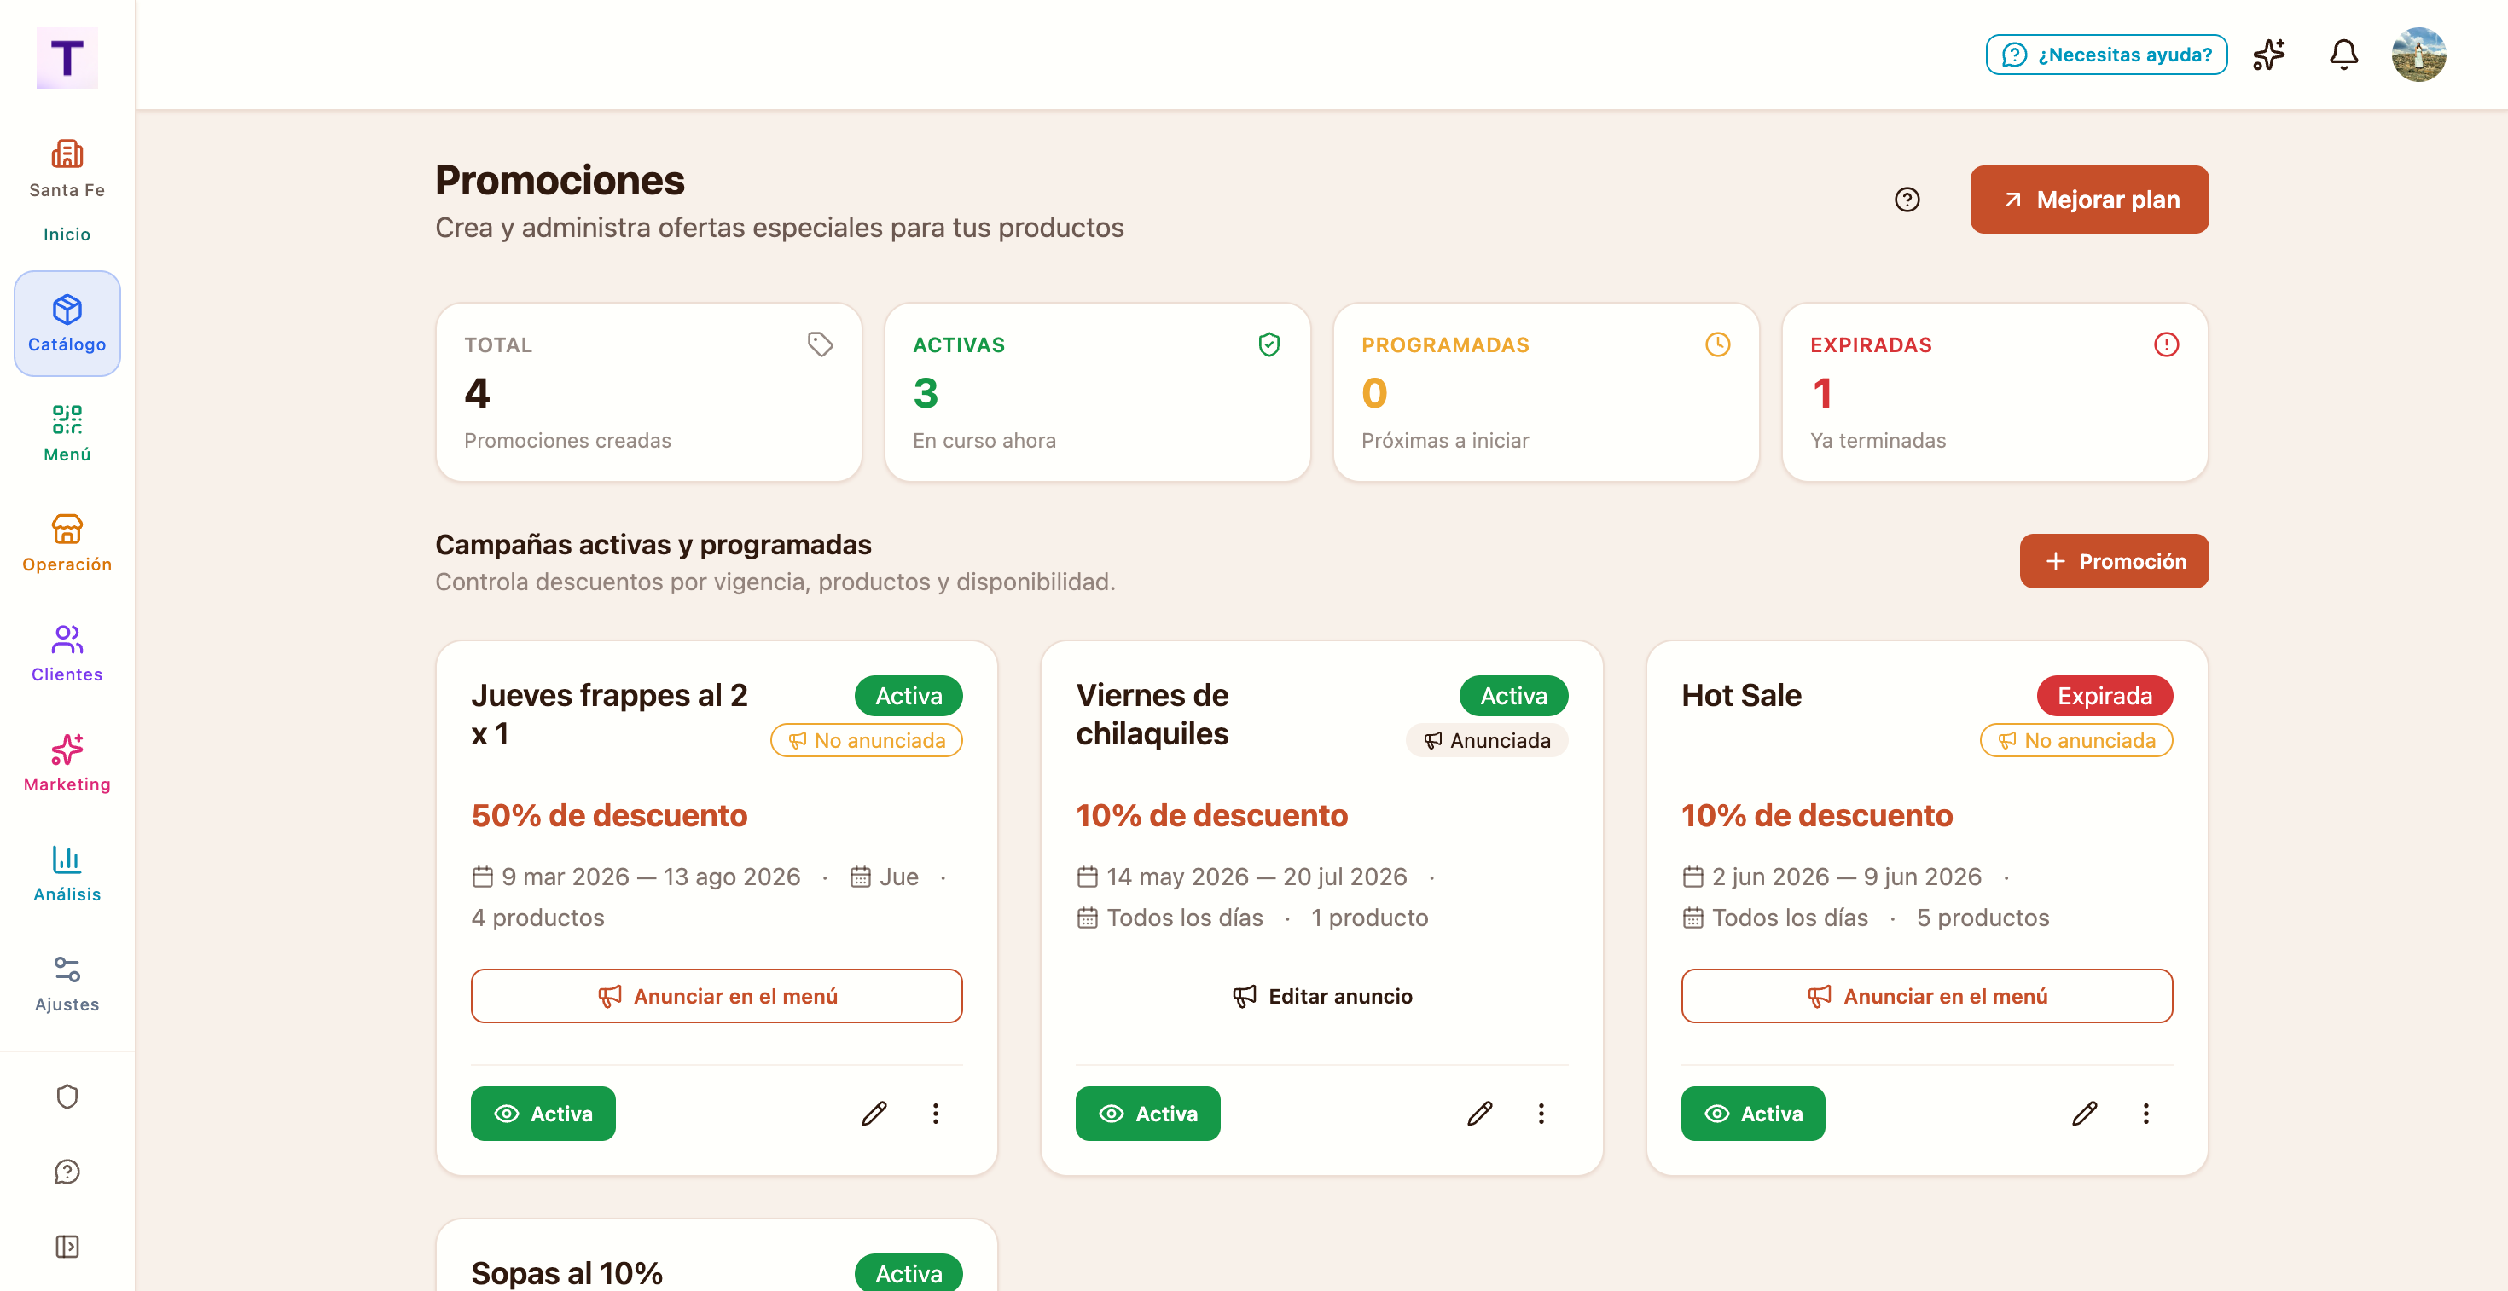
Task: Click Anunciar en el menú for Hot Sale
Action: pos(1927,995)
